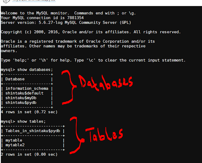Screen dimensions: 202x163
Task: Click the '2 rows in set' result line
Action: (29, 155)
